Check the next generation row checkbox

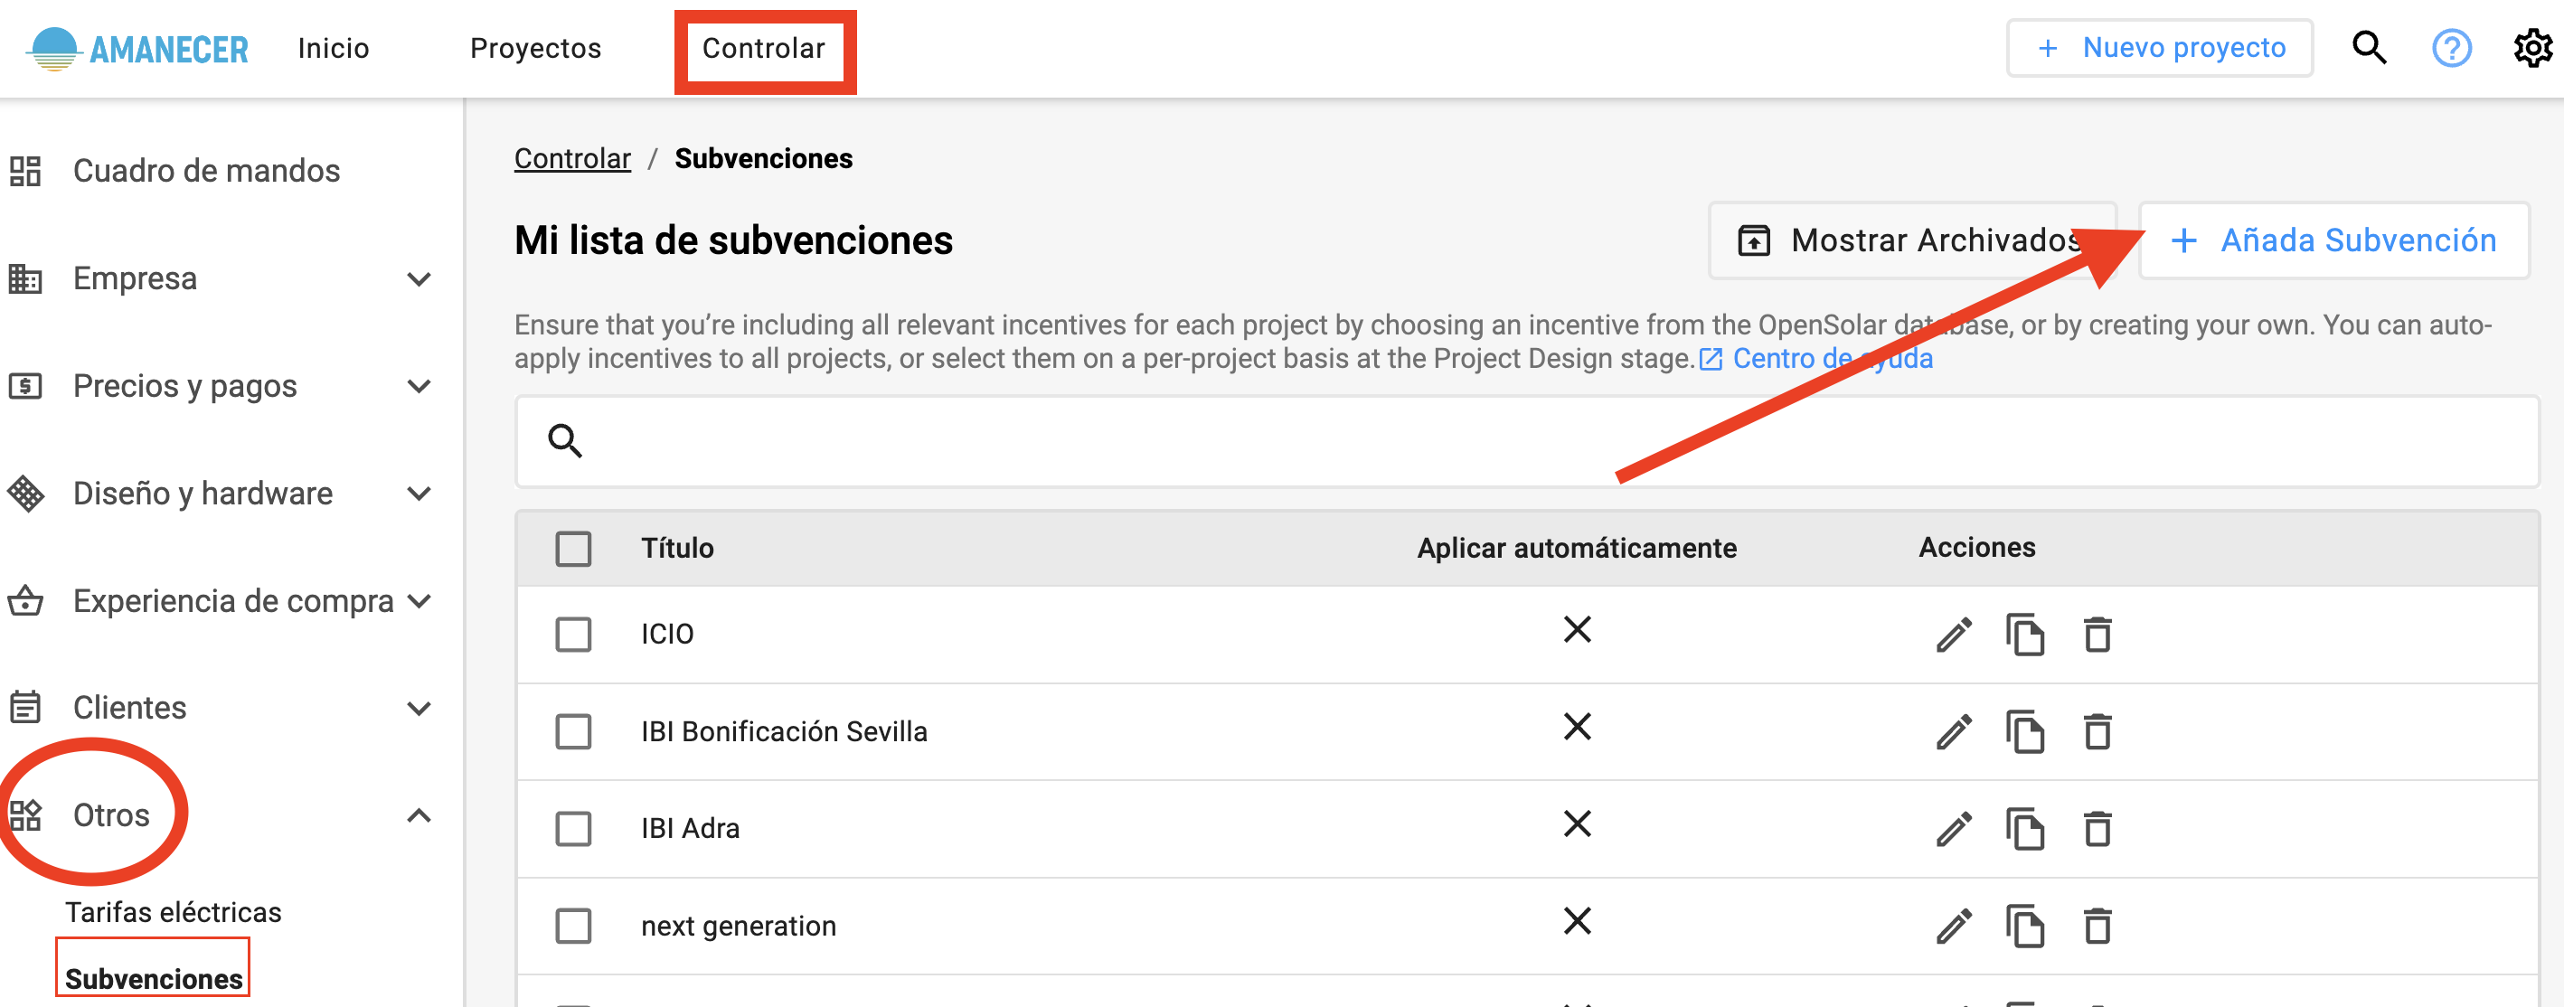point(573,927)
